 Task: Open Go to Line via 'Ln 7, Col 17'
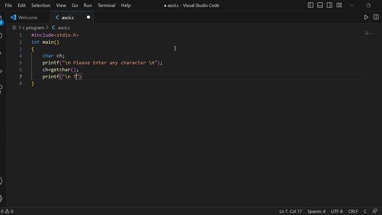click(291, 211)
